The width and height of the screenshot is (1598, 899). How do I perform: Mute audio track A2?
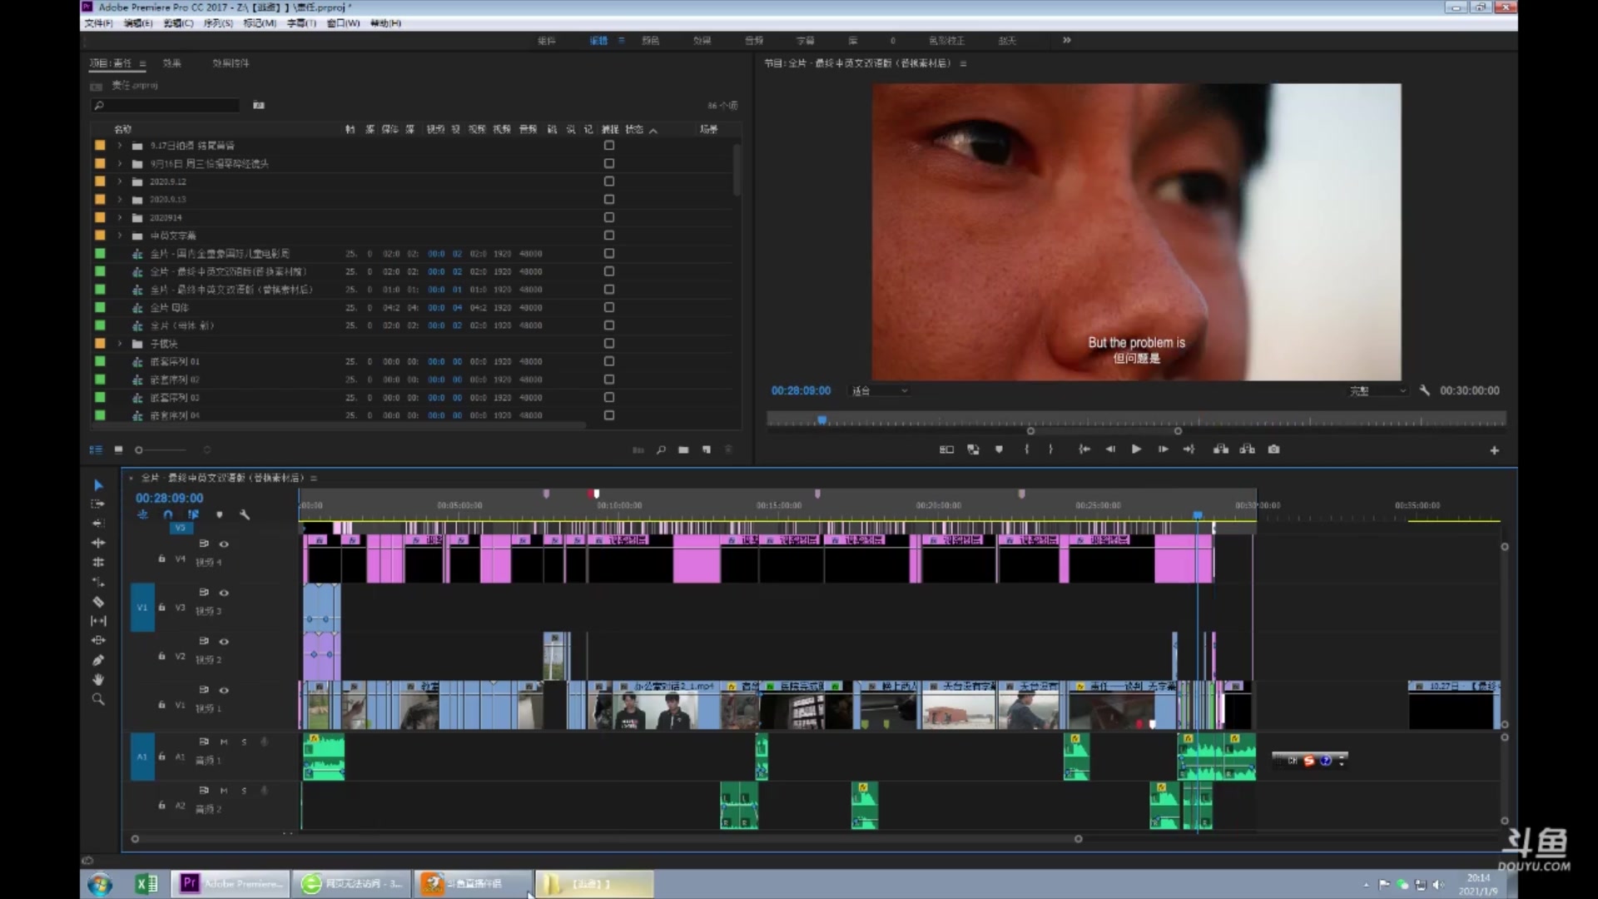pyautogui.click(x=224, y=790)
